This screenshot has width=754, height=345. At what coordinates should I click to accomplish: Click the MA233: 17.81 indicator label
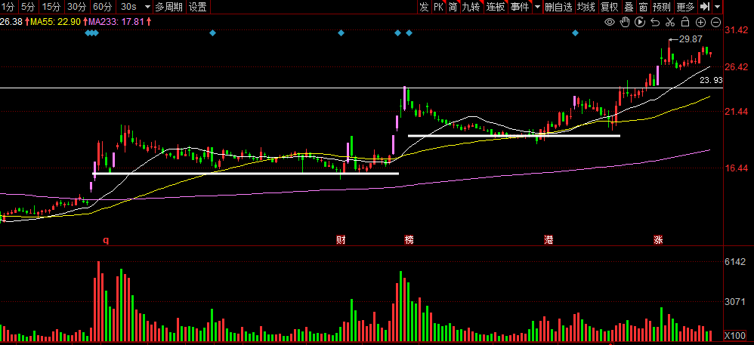coord(118,21)
